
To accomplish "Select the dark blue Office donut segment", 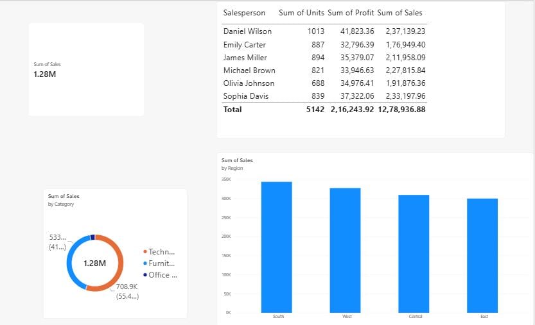I will point(92,237).
